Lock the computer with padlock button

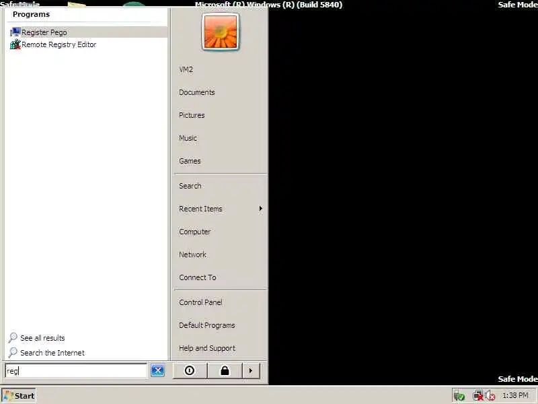tap(225, 371)
